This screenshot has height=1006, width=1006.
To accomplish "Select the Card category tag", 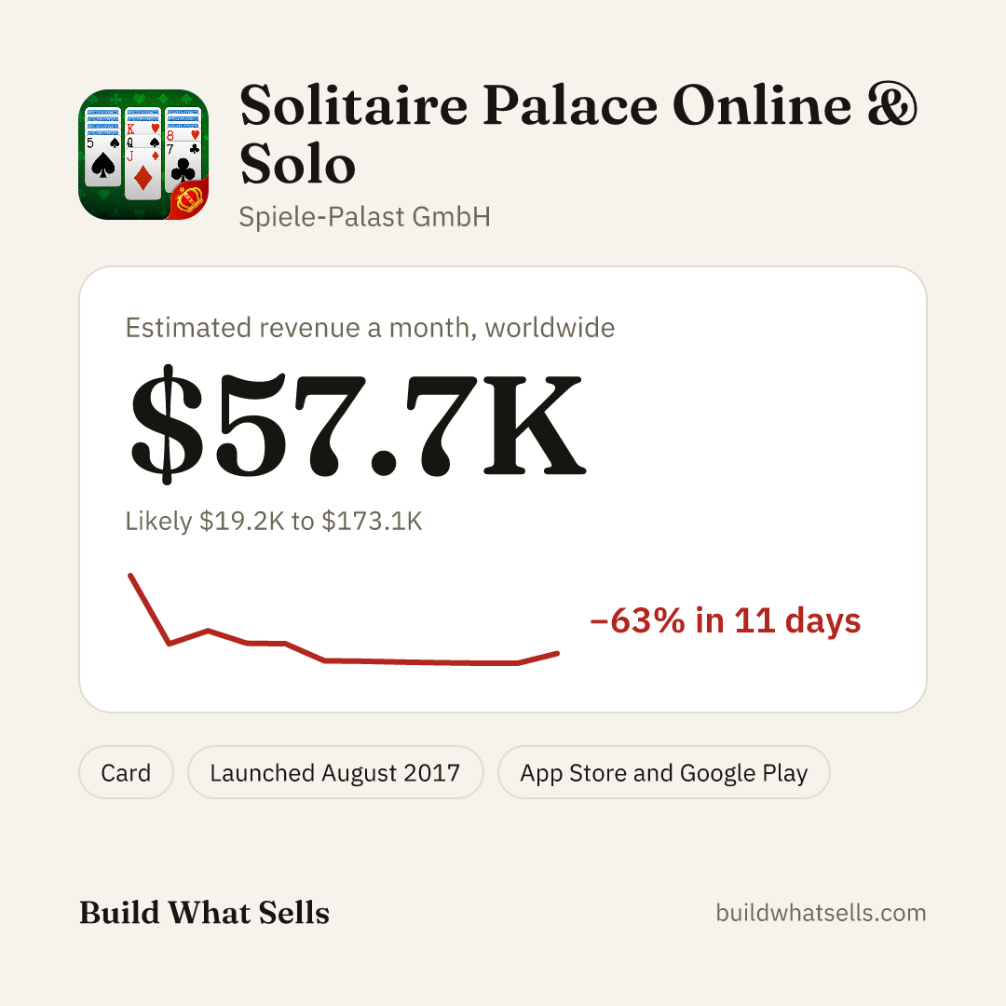I will tap(126, 772).
